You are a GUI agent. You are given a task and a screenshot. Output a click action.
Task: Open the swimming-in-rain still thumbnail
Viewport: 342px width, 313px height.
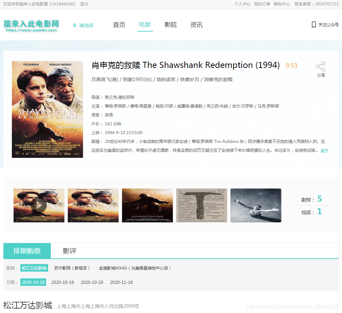[x=256, y=205]
